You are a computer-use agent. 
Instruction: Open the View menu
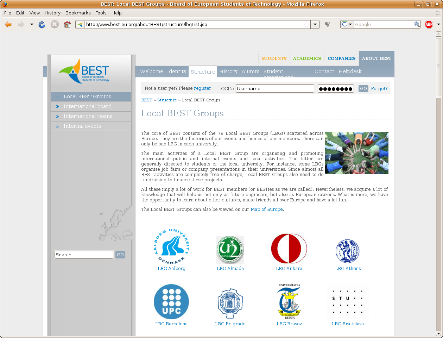[34, 13]
